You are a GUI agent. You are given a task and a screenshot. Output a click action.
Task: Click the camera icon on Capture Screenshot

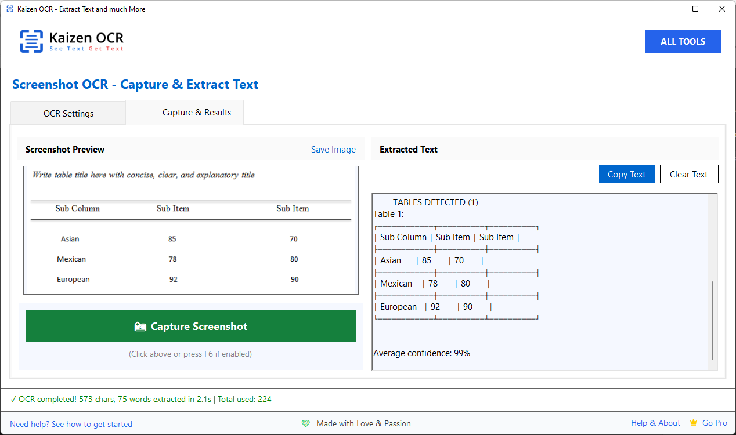141,326
